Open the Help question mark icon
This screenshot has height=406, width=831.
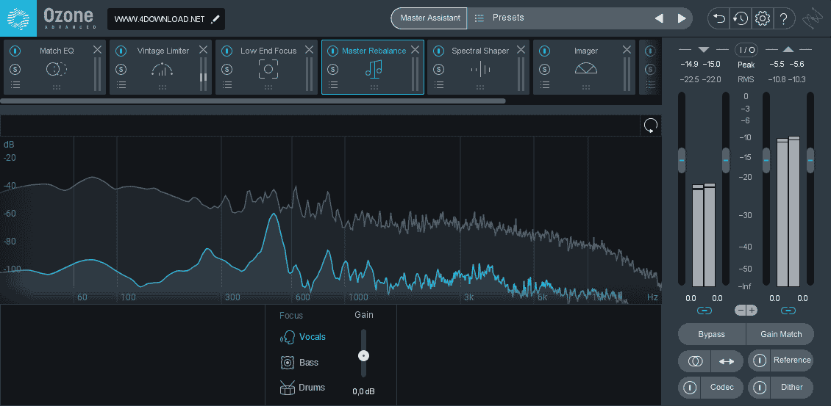click(783, 18)
